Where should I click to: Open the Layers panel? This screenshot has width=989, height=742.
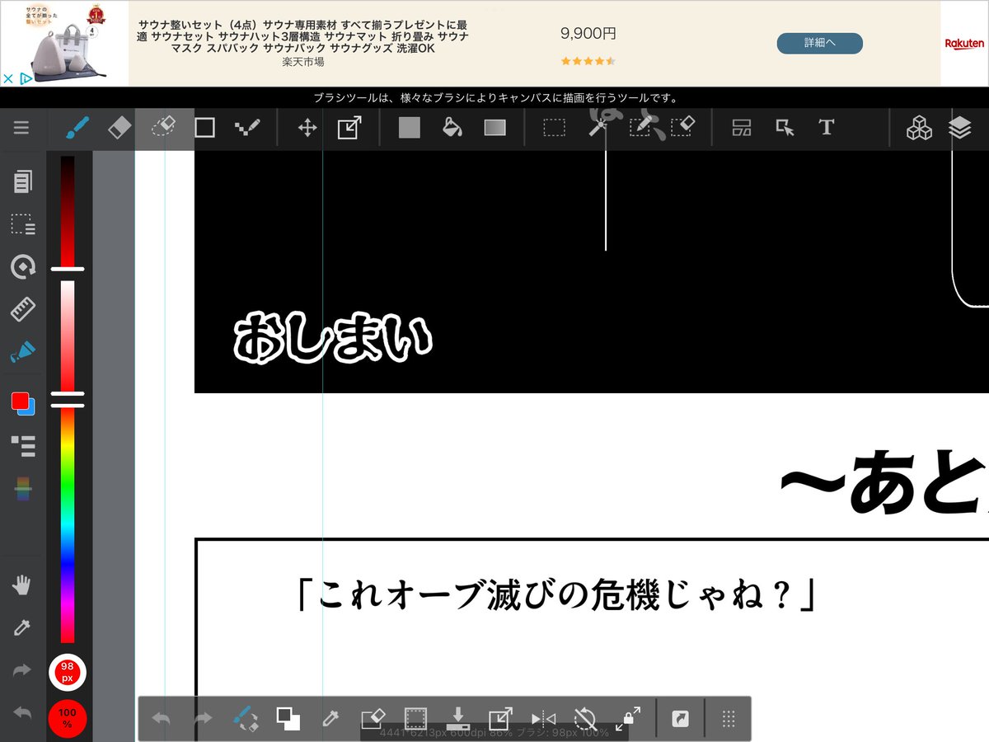pyautogui.click(x=960, y=128)
